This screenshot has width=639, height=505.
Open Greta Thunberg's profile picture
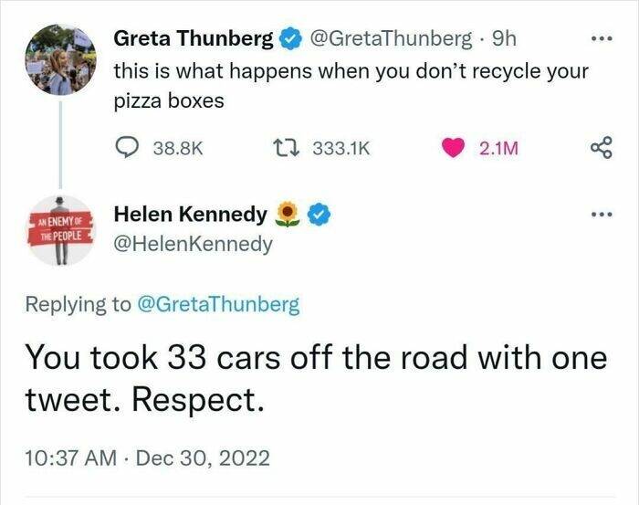click(59, 60)
